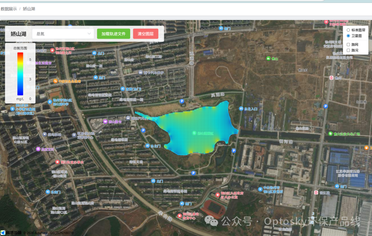Click the orange restaurant icon on left

pos(56,81)
